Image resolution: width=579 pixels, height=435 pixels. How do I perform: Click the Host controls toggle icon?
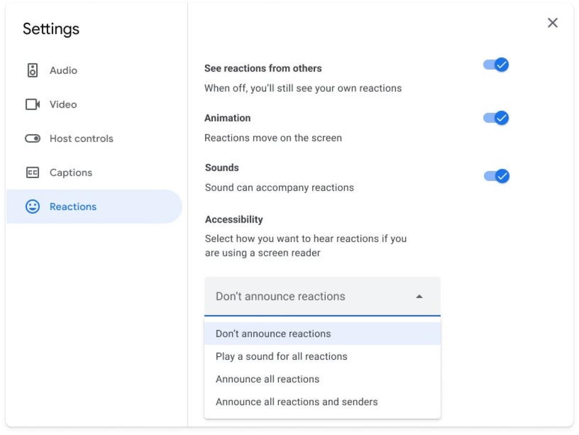point(32,139)
